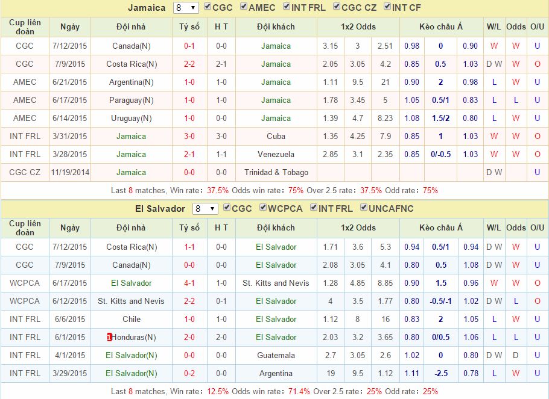Select the 3/29/2015 date cell
Image resolution: width=549 pixels, height=399 pixels.
69,374
